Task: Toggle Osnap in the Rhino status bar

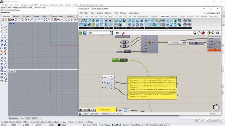Action: coord(108,125)
